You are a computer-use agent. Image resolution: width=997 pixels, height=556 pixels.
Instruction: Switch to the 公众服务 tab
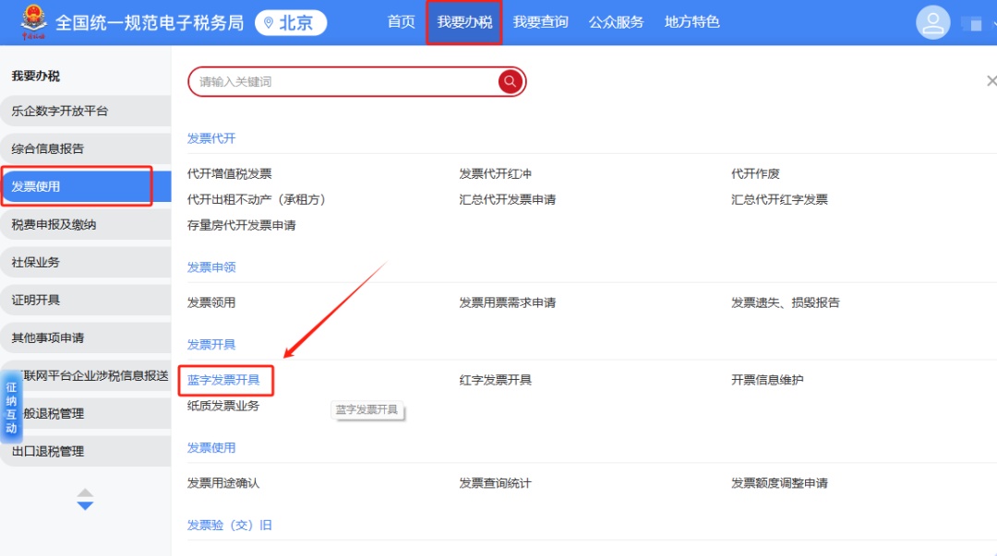(616, 22)
